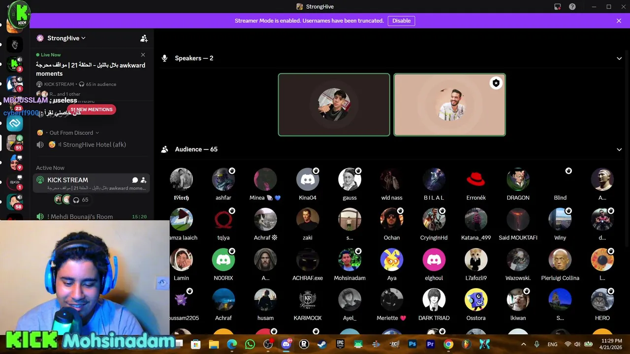Select the second speaker tile with beige background

coord(449,105)
